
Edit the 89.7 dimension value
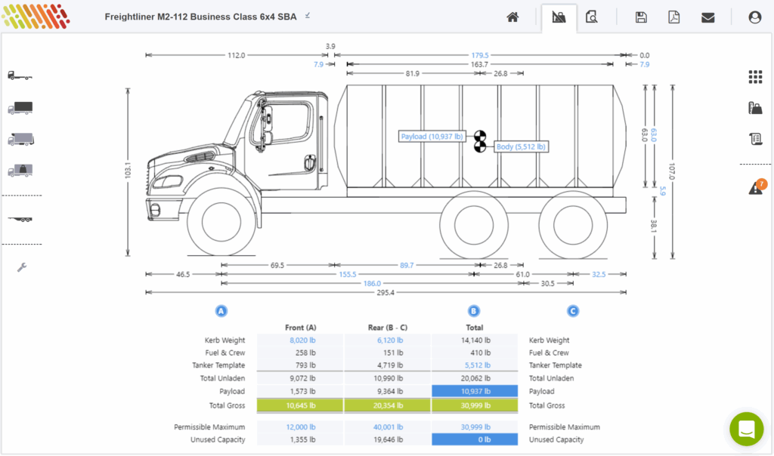click(x=407, y=265)
